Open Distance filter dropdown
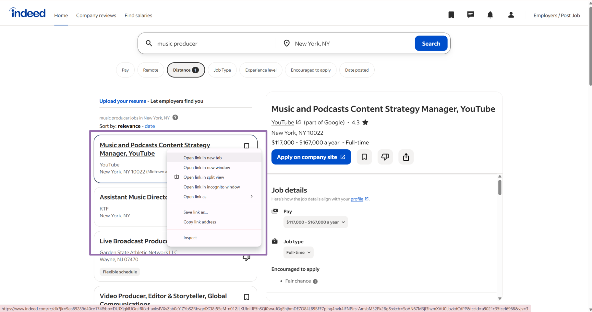This screenshot has height=312, width=592. click(186, 70)
